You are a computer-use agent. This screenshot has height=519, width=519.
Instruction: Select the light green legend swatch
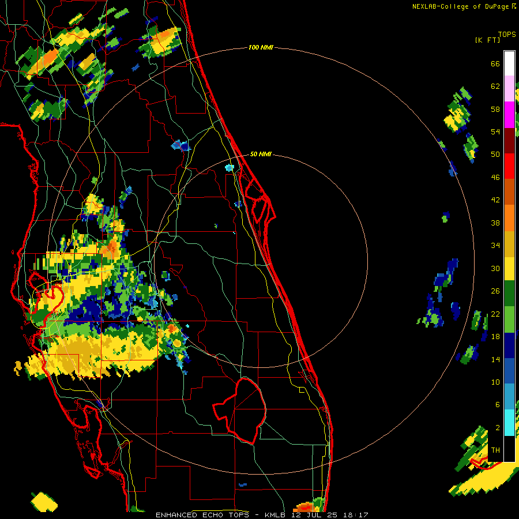pos(509,319)
